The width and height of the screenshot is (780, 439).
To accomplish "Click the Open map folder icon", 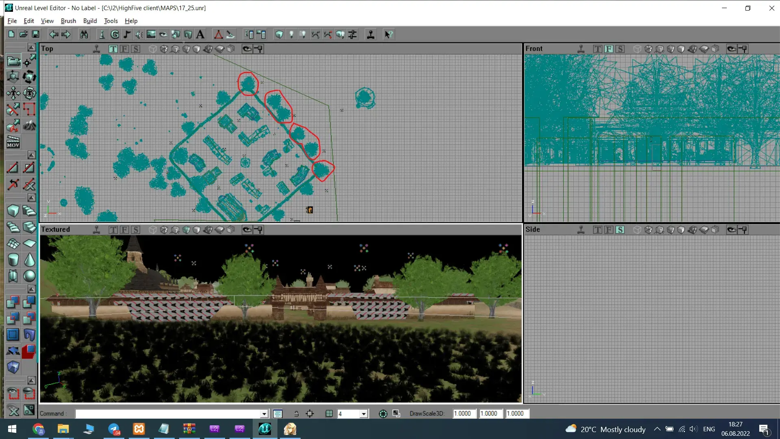I will point(24,35).
